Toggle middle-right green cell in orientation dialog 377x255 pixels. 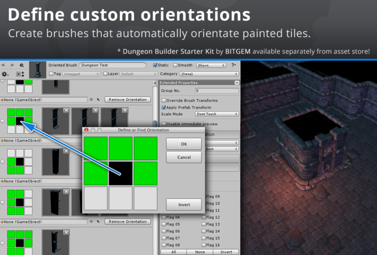146,173
